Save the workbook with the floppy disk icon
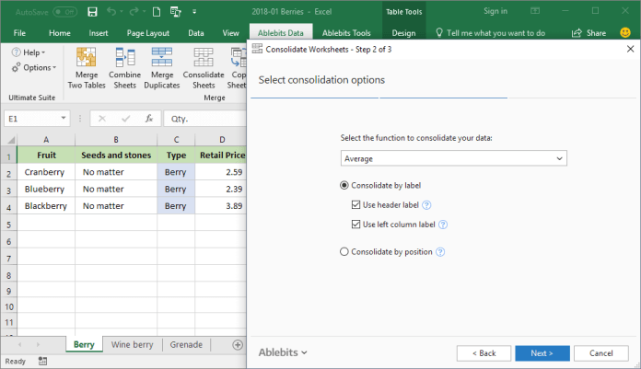641x369 pixels. click(x=92, y=12)
